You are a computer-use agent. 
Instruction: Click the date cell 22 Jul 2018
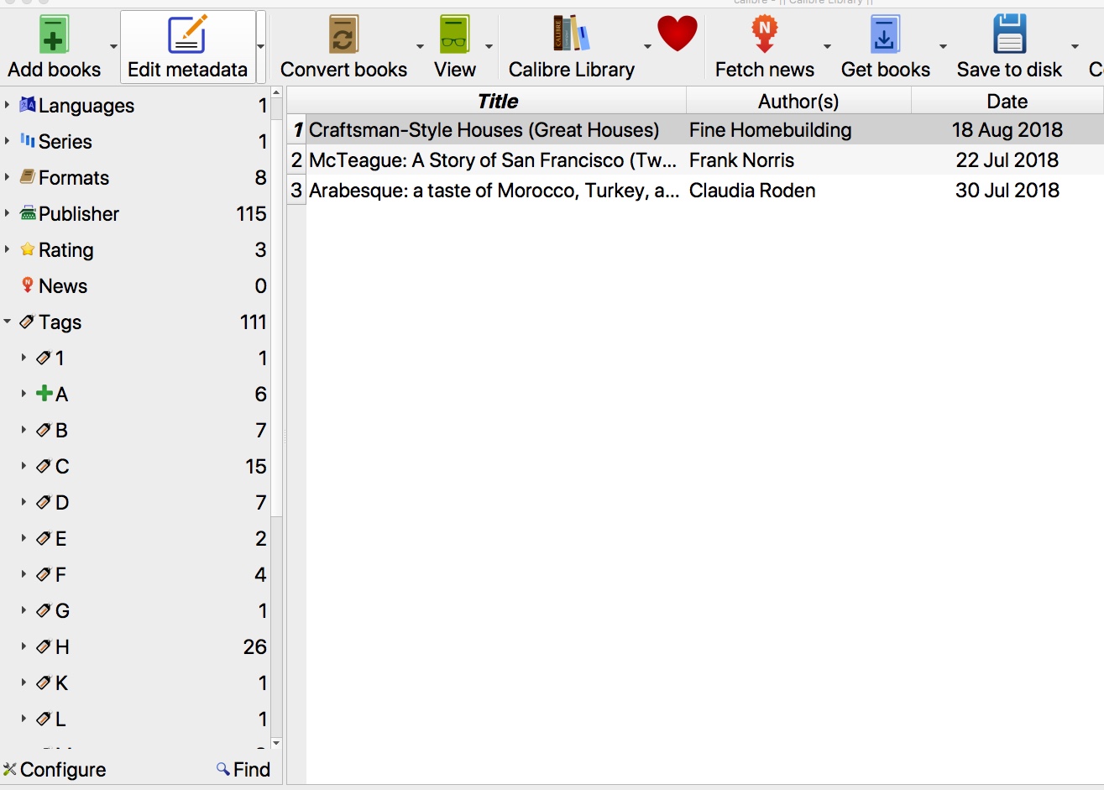(x=1007, y=160)
